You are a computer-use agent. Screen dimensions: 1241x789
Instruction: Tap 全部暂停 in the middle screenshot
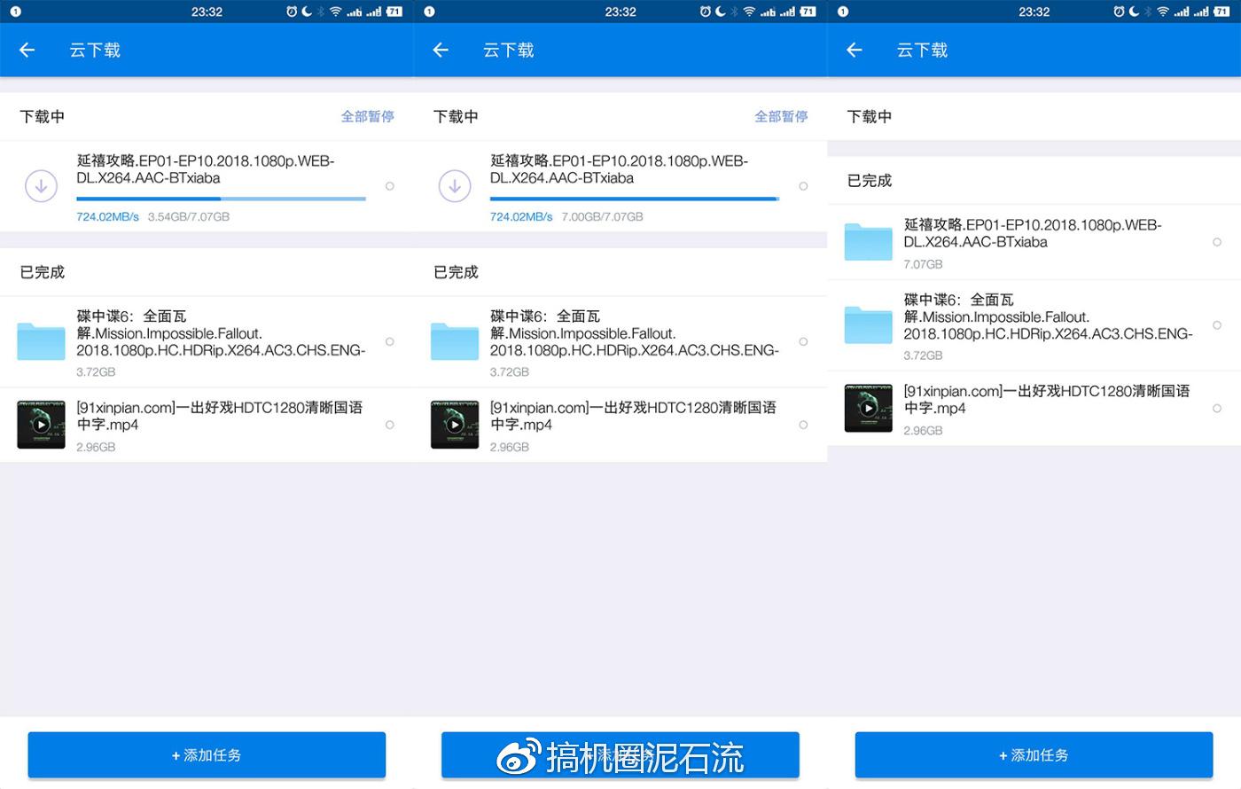click(x=781, y=116)
